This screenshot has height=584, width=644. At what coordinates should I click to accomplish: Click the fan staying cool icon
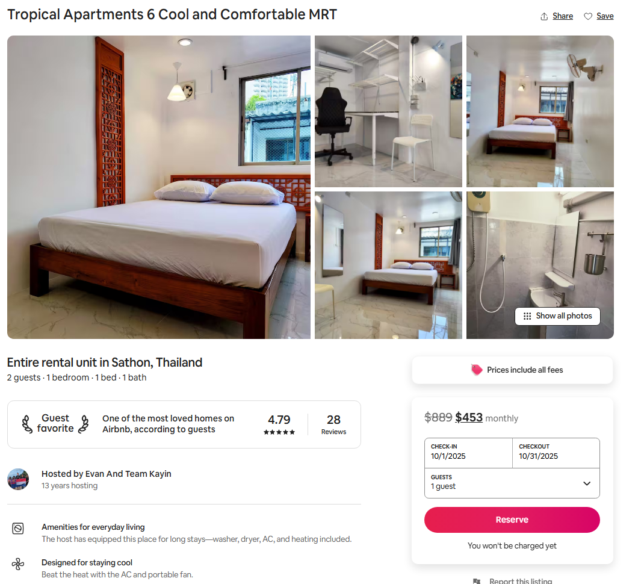click(18, 564)
